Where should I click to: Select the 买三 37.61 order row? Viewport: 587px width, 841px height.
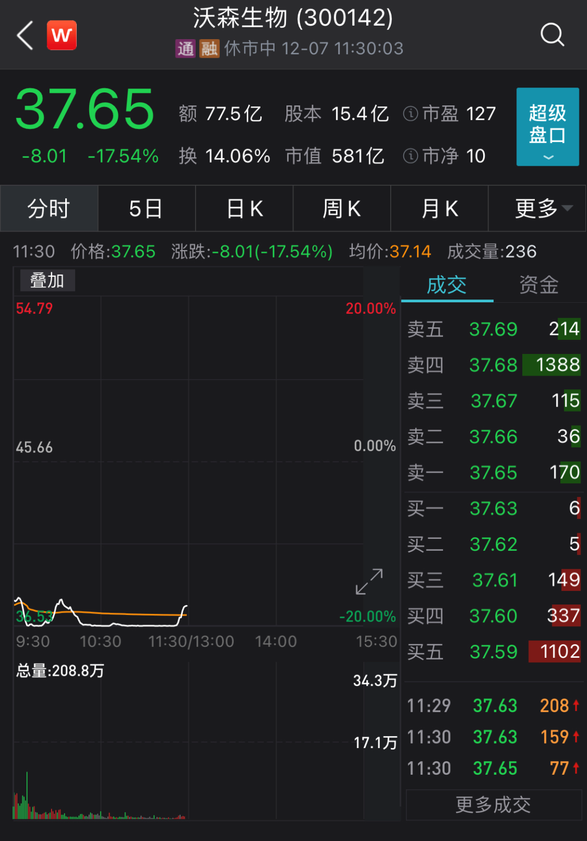coord(494,580)
